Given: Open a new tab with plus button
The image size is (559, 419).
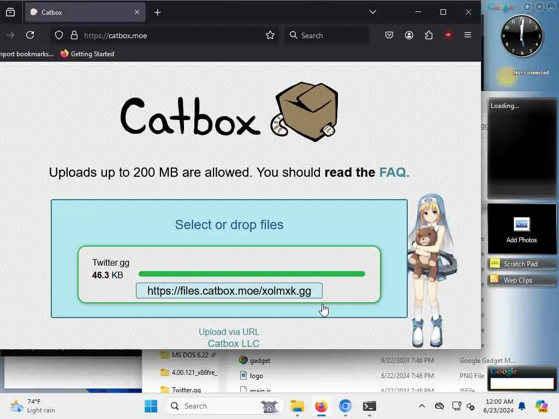Looking at the screenshot, I should 157,13.
